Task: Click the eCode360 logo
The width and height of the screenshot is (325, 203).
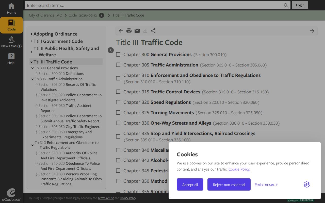Action: click(x=11, y=195)
